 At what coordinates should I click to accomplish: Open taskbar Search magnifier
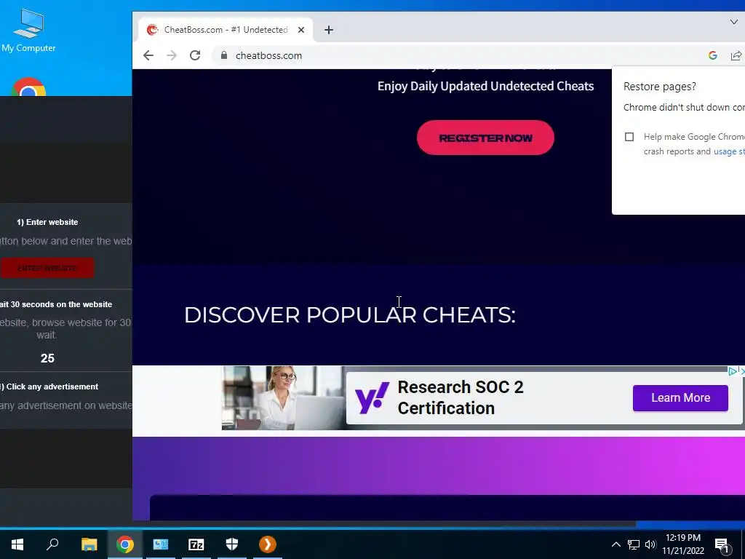click(52, 544)
